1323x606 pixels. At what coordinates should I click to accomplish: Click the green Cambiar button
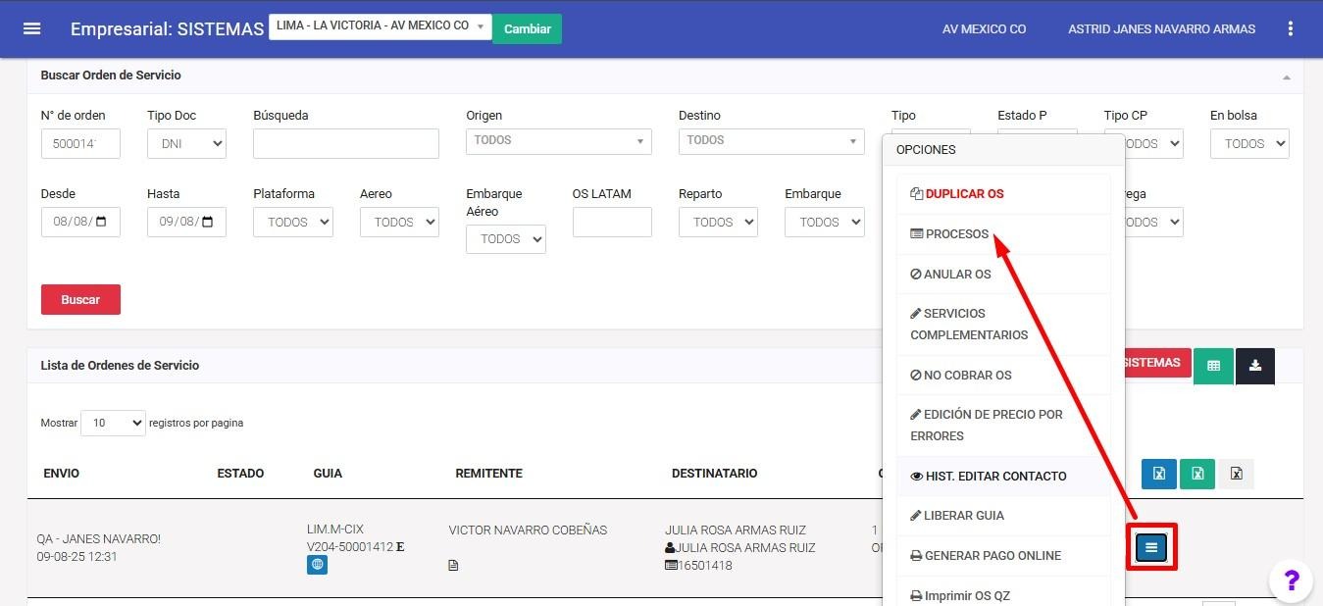coord(527,29)
